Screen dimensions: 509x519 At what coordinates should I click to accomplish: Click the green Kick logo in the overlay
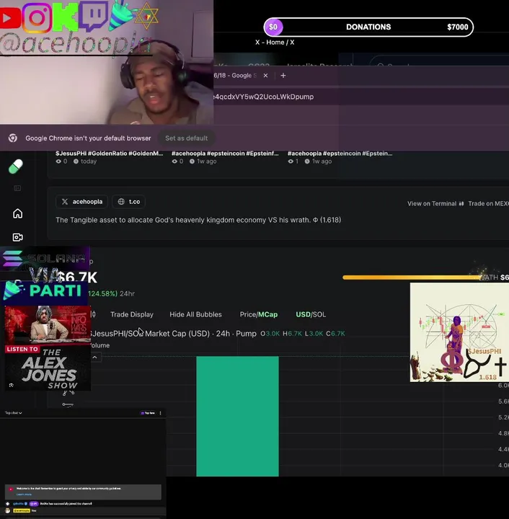(x=65, y=17)
